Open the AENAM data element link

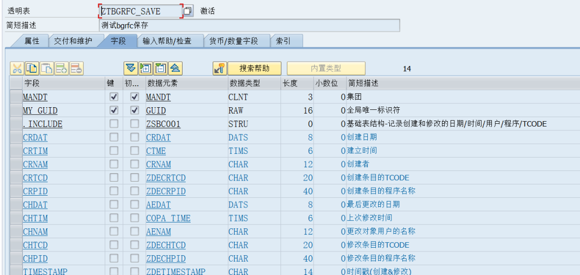[158, 232]
